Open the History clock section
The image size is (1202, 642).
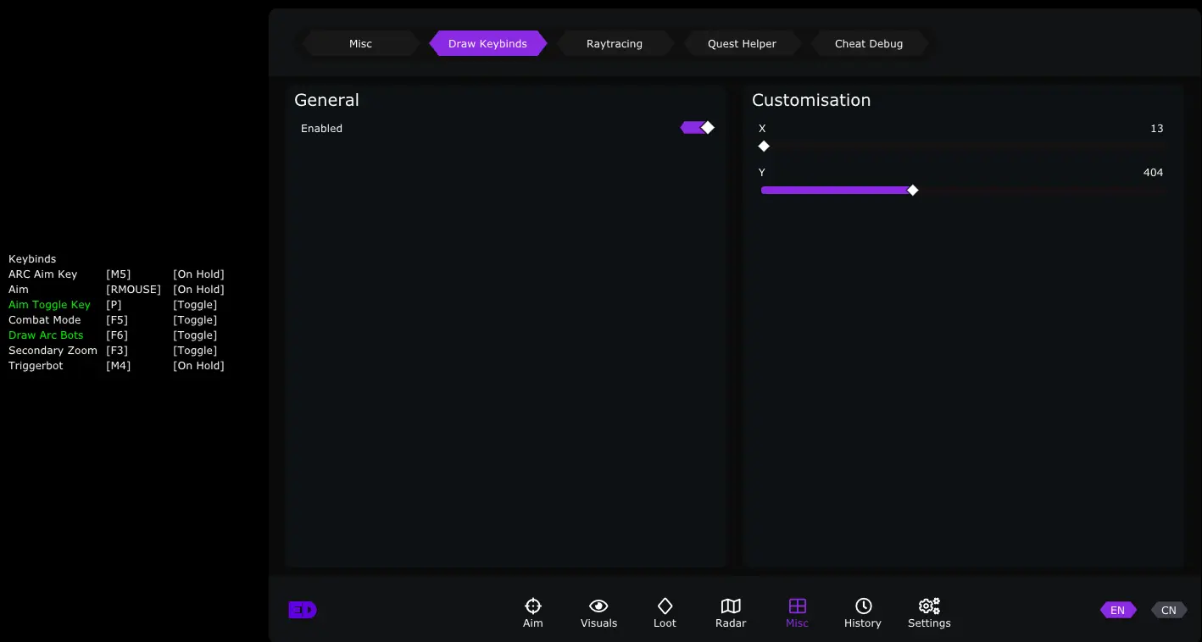click(x=863, y=612)
